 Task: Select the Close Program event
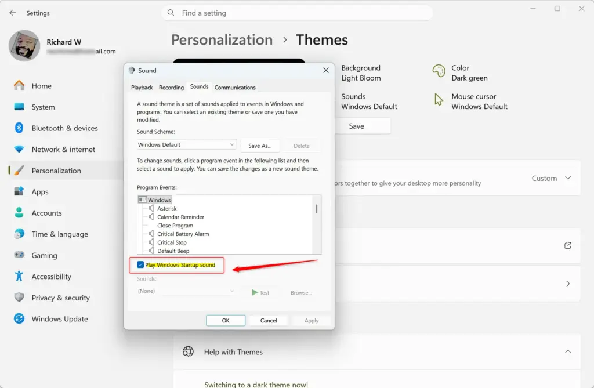pos(175,226)
